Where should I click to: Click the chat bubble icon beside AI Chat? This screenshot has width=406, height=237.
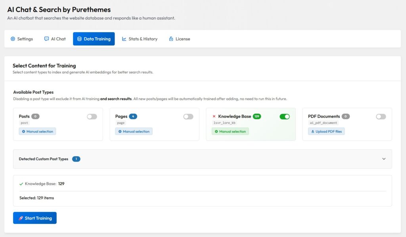click(46, 39)
